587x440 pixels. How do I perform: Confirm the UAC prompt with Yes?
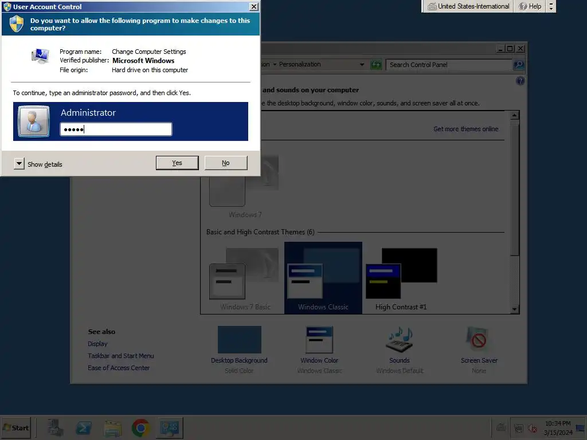[177, 163]
